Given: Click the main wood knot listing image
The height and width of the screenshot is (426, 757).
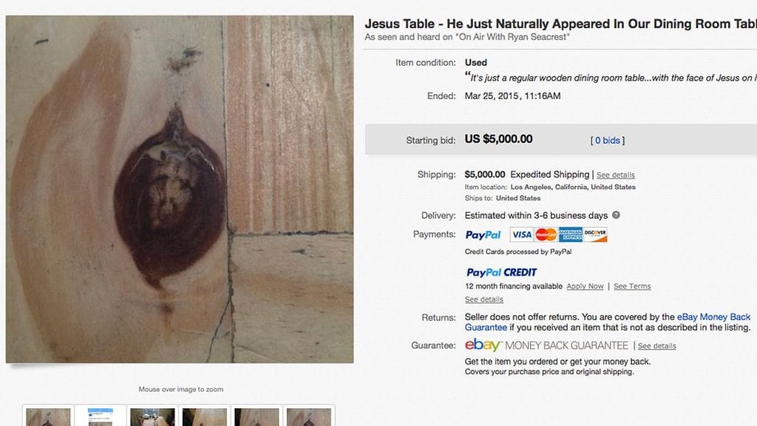Looking at the screenshot, I should 180,189.
